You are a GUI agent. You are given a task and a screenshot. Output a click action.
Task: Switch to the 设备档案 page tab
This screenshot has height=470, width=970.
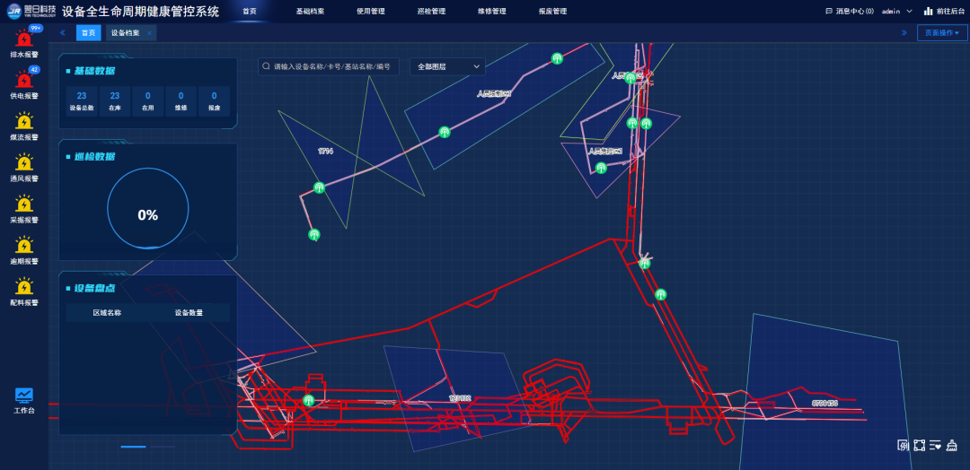coord(130,33)
